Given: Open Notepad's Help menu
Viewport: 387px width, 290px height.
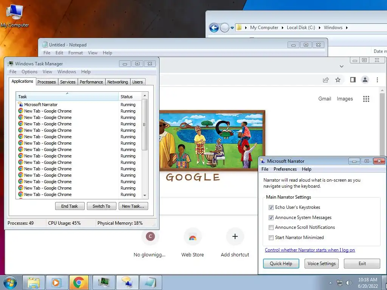Looking at the screenshot, I should pyautogui.click(x=107, y=53).
